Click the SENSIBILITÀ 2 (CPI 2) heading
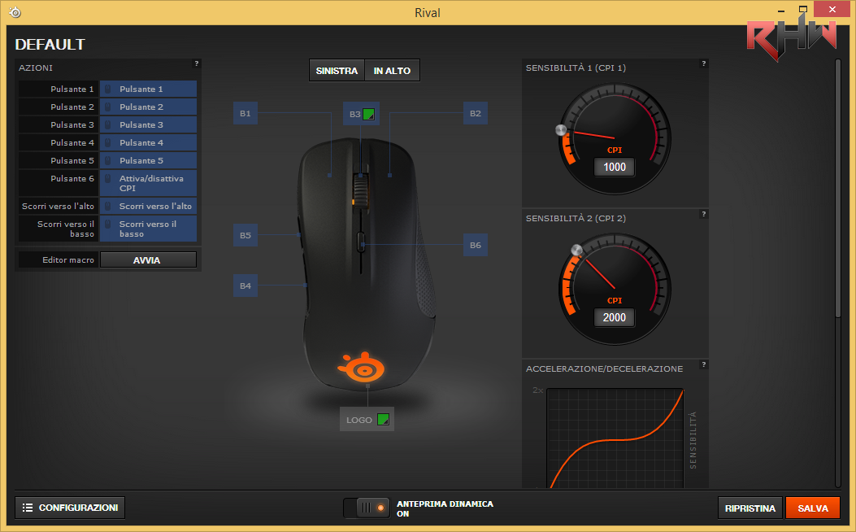The width and height of the screenshot is (856, 532). click(576, 218)
